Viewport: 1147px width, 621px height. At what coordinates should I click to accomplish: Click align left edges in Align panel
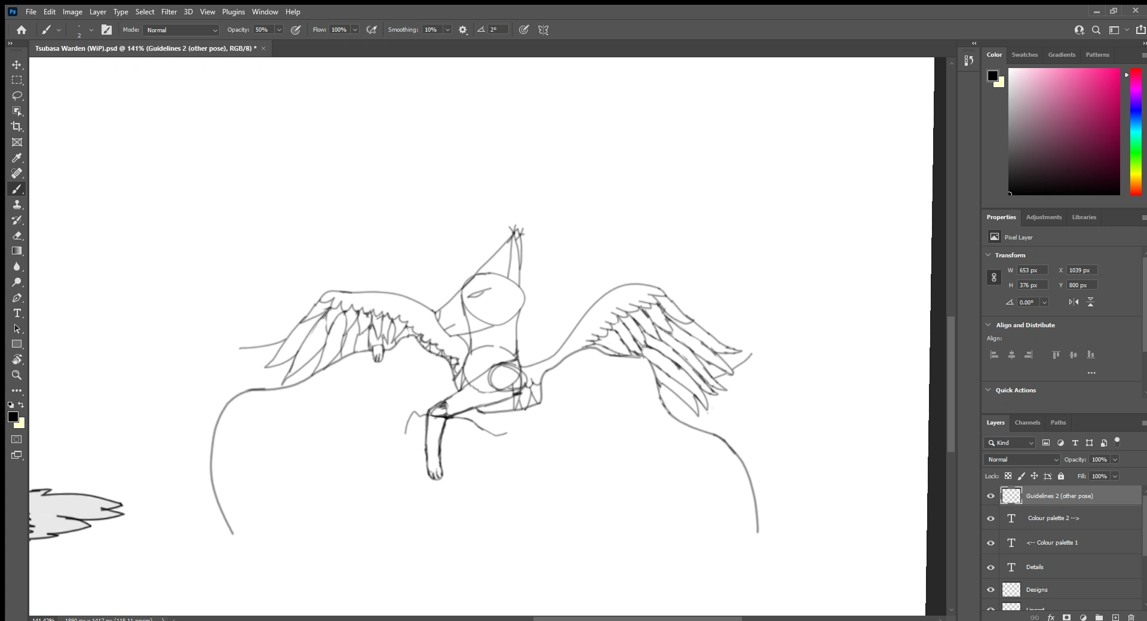coord(994,355)
